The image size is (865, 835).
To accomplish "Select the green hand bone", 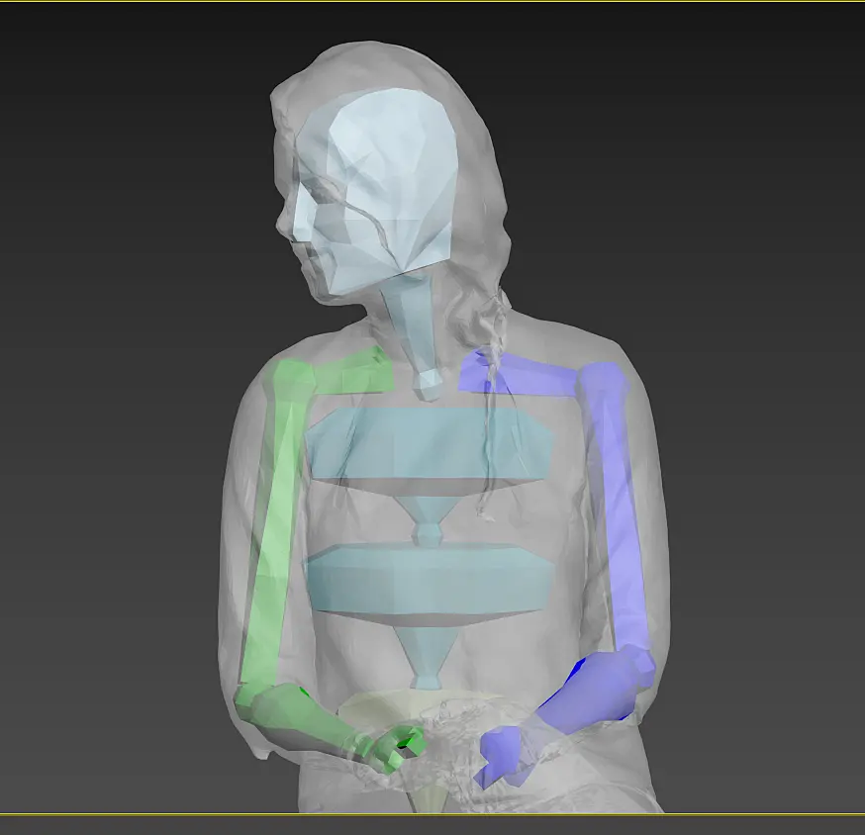I will pos(393,750).
